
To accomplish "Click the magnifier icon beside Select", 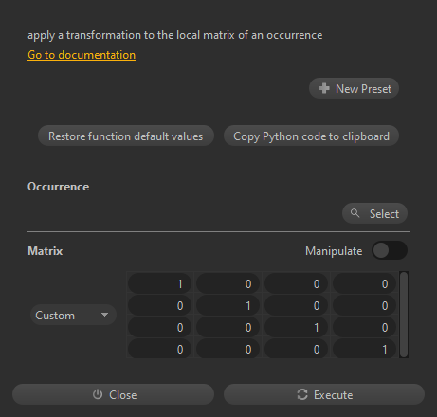I will coord(355,213).
